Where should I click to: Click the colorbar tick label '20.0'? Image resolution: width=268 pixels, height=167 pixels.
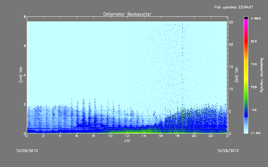tap(254, 41)
